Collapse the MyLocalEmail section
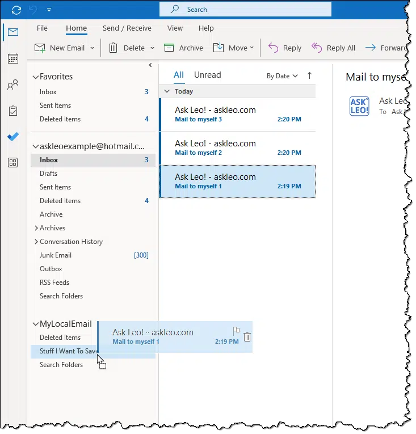The height and width of the screenshot is (434, 416). 35,324
